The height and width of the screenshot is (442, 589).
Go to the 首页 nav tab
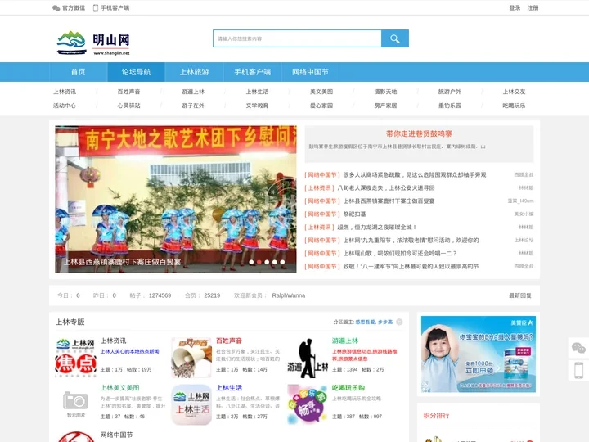click(x=79, y=72)
